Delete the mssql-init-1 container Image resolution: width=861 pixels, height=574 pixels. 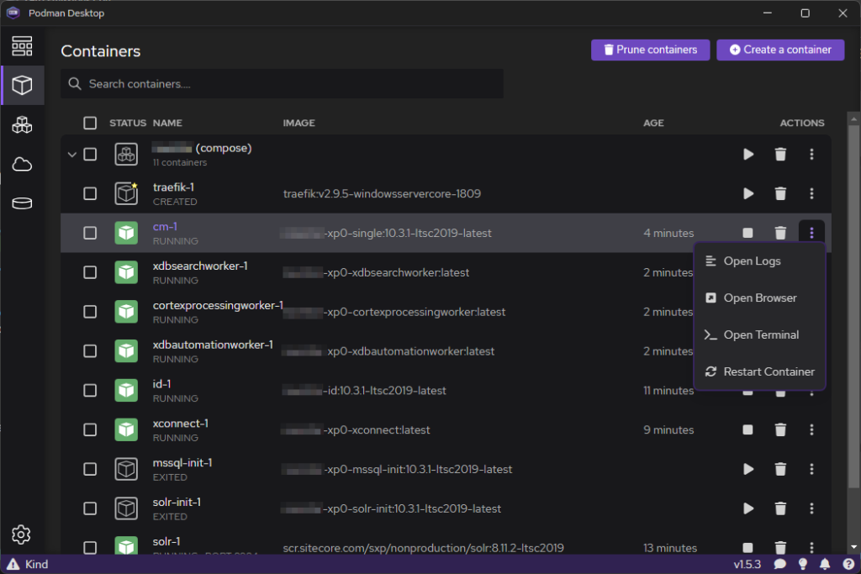tap(780, 469)
